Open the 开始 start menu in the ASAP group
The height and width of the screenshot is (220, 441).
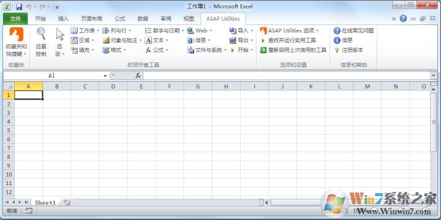pyautogui.click(x=241, y=50)
